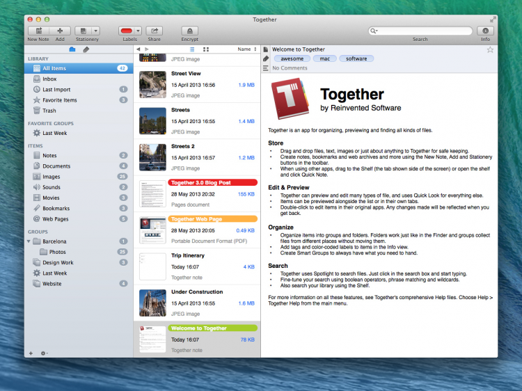
Task: Open the Stationery dropdown arrow
Action: point(95,31)
